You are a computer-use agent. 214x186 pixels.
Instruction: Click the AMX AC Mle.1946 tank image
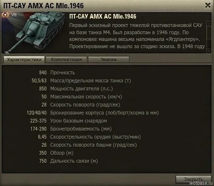pos(34,33)
